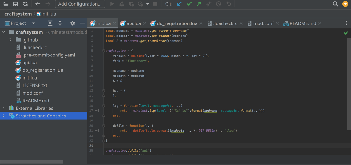Click the gutter marker on line 21
The width and height of the screenshot is (351, 165).
click(x=97, y=131)
